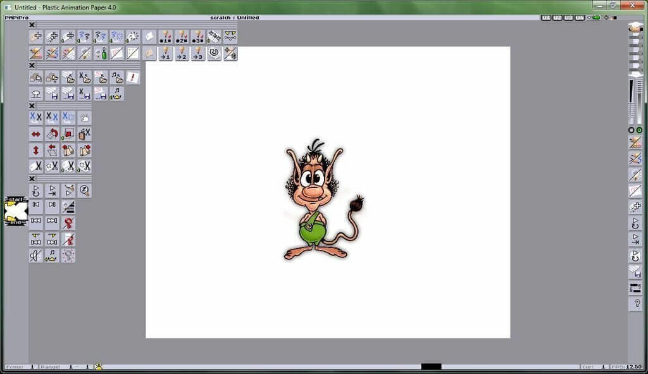Viewport: 648px width, 374px height.
Task: Collapse the playback controls panel with its X
Action: click(x=32, y=179)
